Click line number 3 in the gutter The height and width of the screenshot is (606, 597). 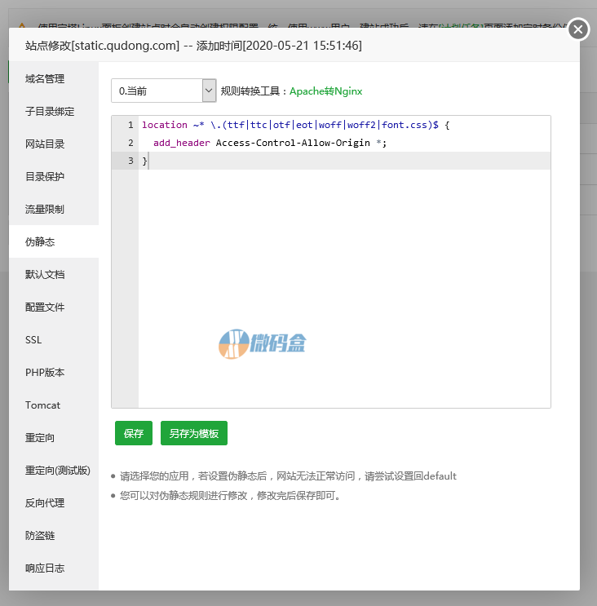tap(130, 161)
